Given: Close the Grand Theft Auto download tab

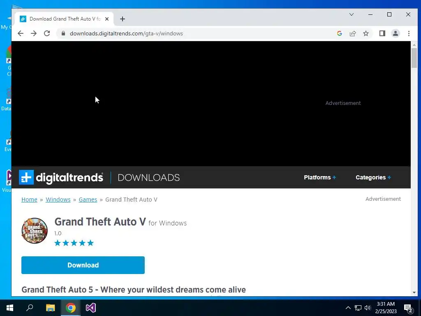Looking at the screenshot, I should click(107, 19).
